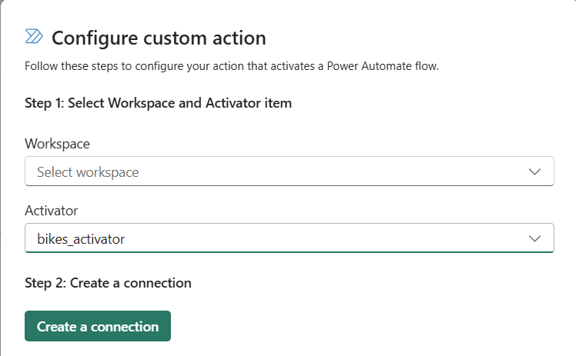Click the Power Automate icon beside the title
Image resolution: width=576 pixels, height=356 pixels.
[34, 36]
